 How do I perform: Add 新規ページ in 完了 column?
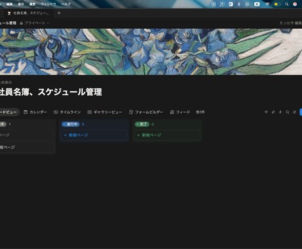click(x=167, y=135)
